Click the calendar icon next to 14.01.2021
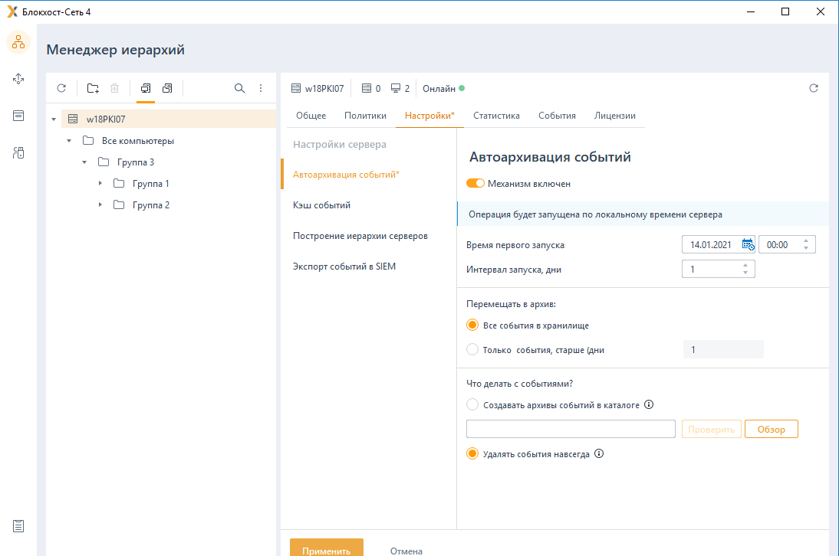The height and width of the screenshot is (556, 839). pos(748,244)
